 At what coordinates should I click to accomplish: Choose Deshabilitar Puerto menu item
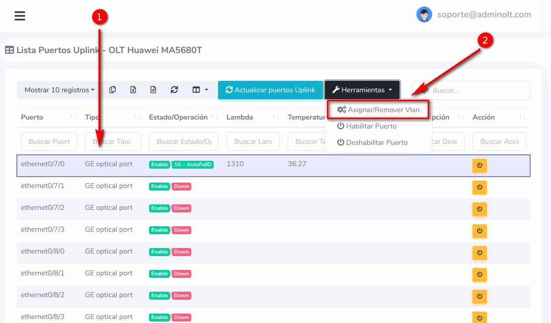point(377,142)
